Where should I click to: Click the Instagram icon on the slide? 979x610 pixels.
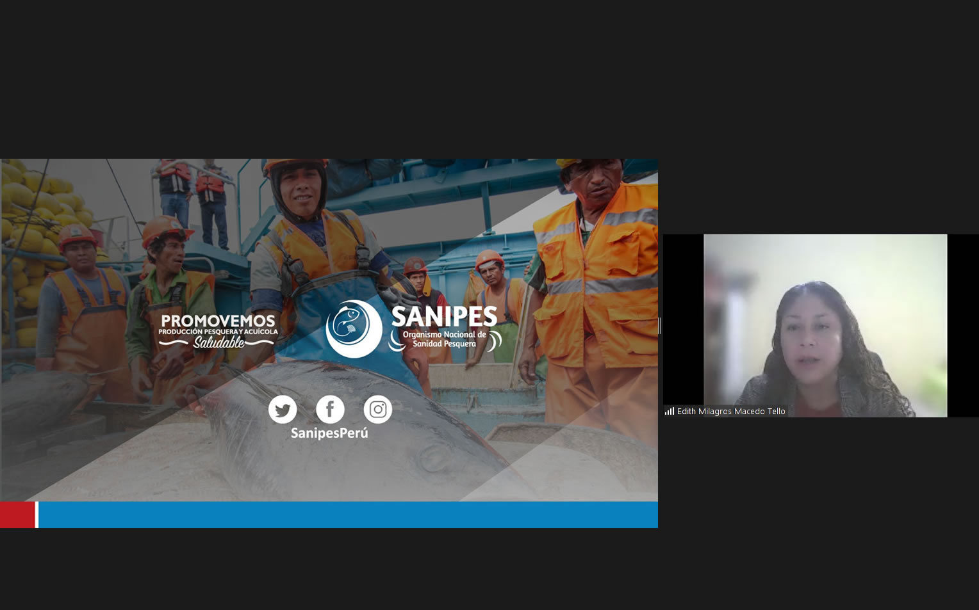click(x=378, y=410)
